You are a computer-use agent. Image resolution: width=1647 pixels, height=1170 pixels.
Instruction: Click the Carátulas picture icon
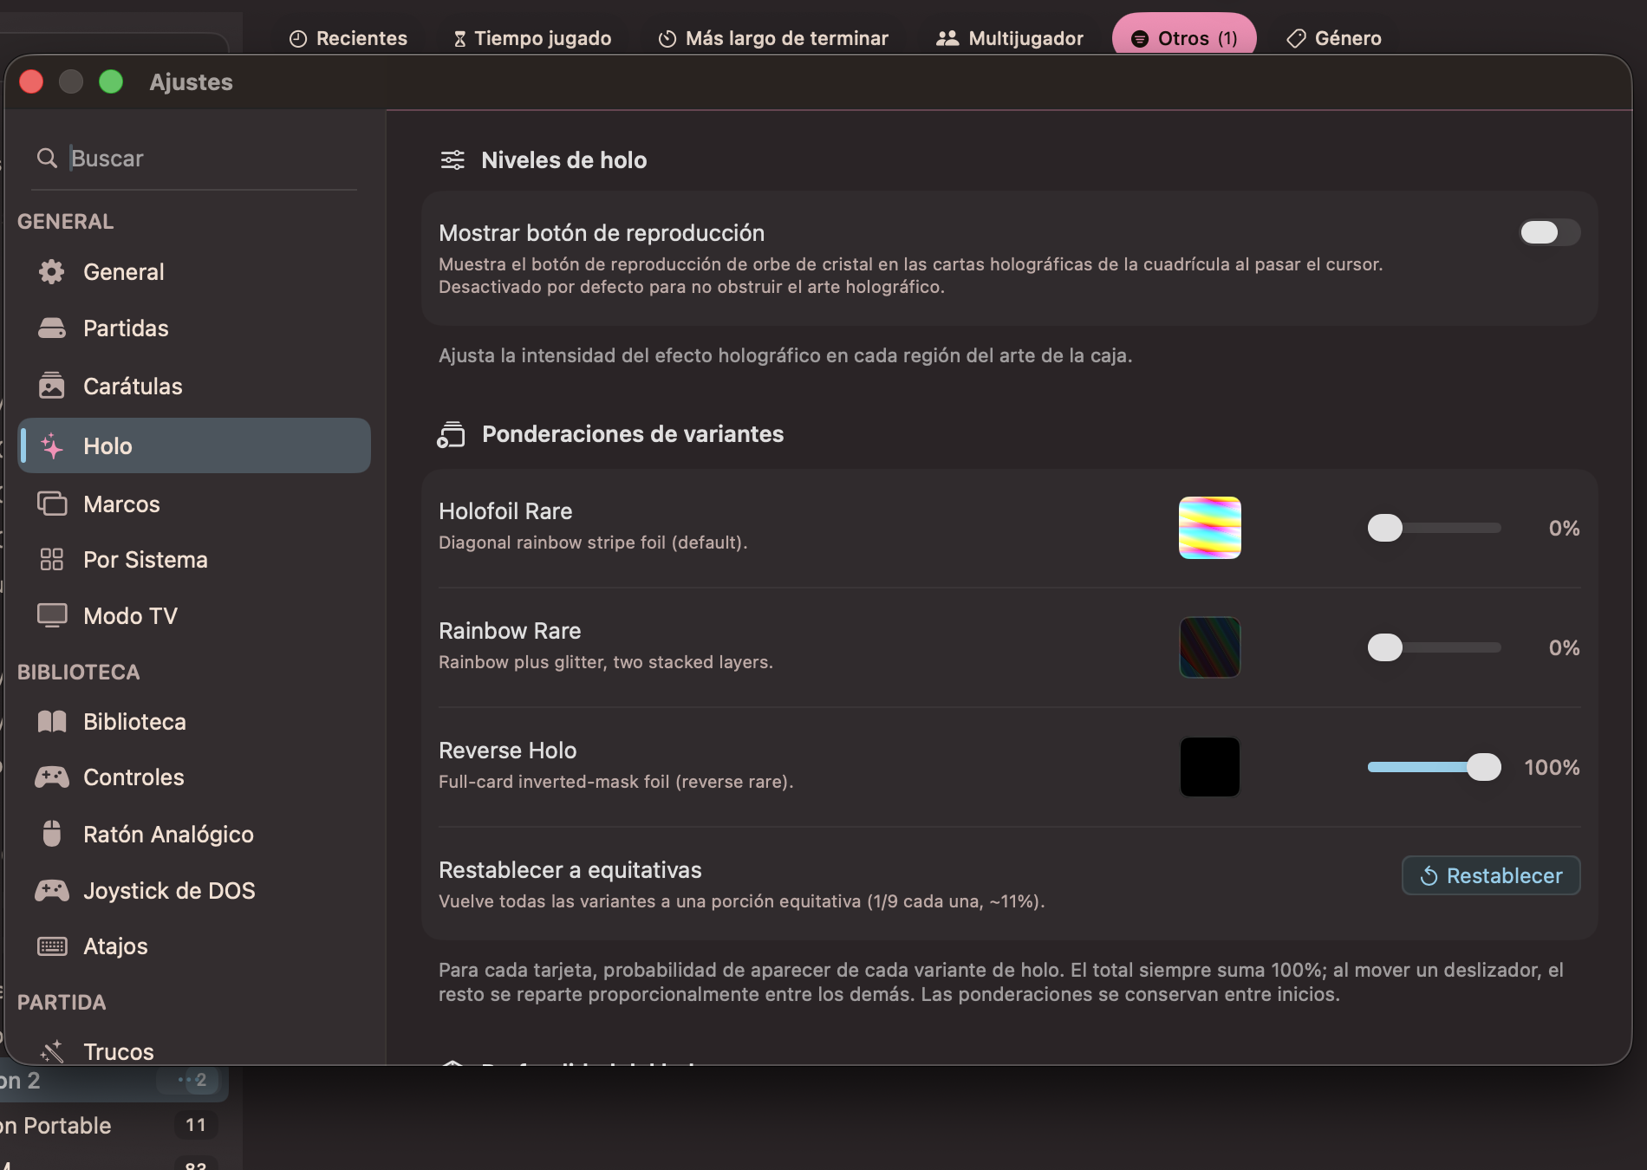pos(51,386)
